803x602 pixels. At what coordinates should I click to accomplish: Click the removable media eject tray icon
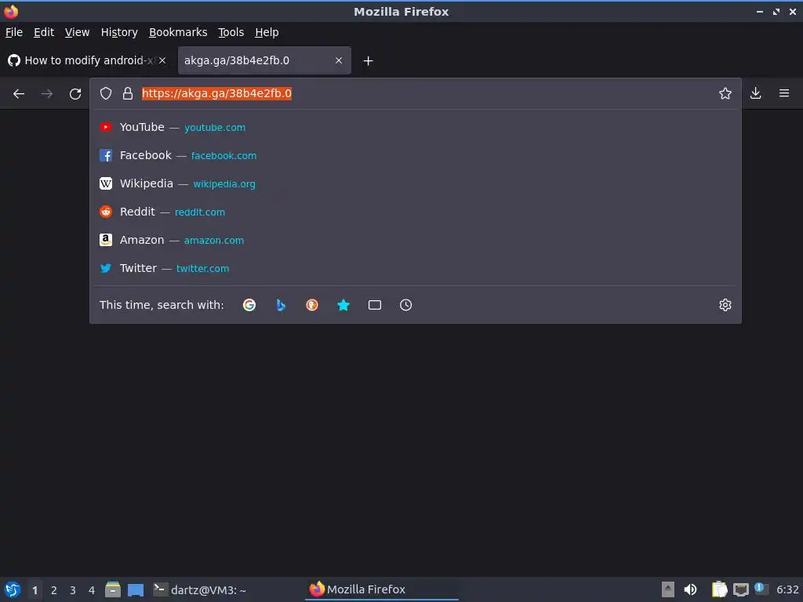[x=668, y=589]
